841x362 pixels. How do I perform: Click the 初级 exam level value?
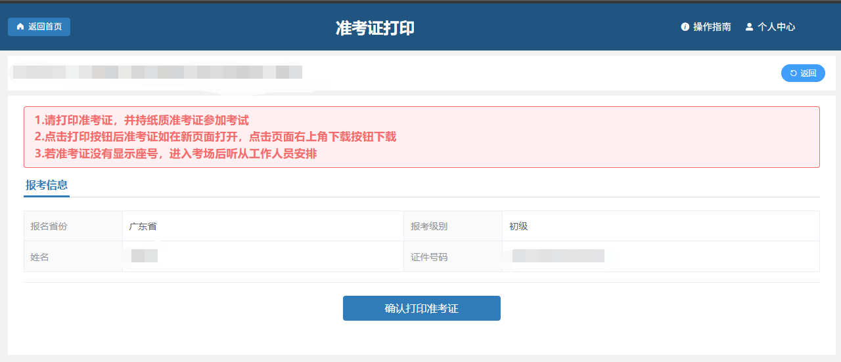tap(518, 226)
